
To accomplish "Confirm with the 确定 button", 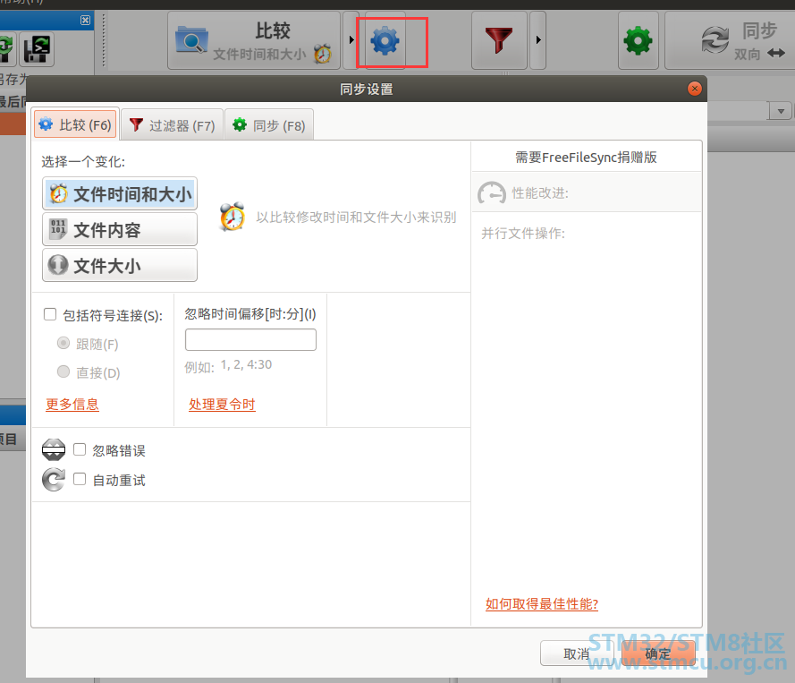I will tap(657, 653).
